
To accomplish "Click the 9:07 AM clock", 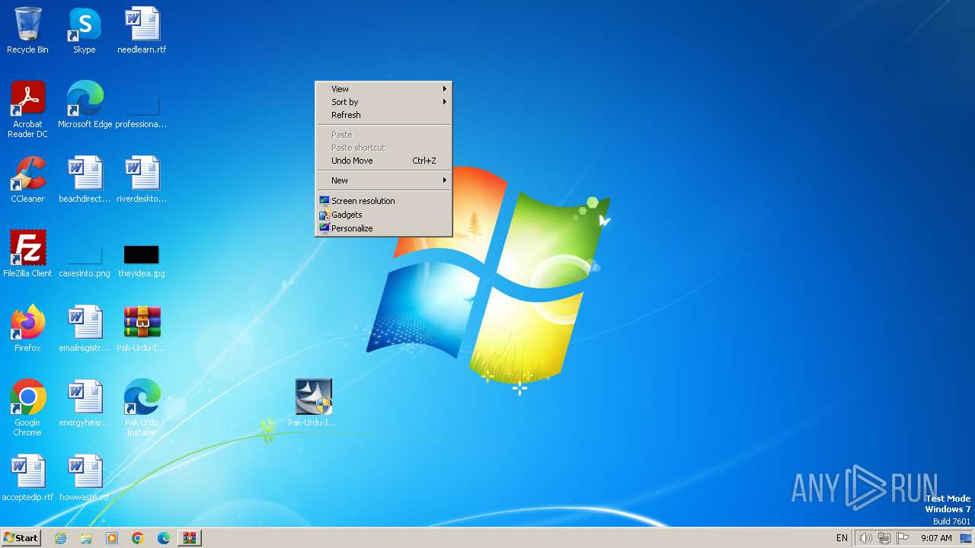I will coord(936,538).
